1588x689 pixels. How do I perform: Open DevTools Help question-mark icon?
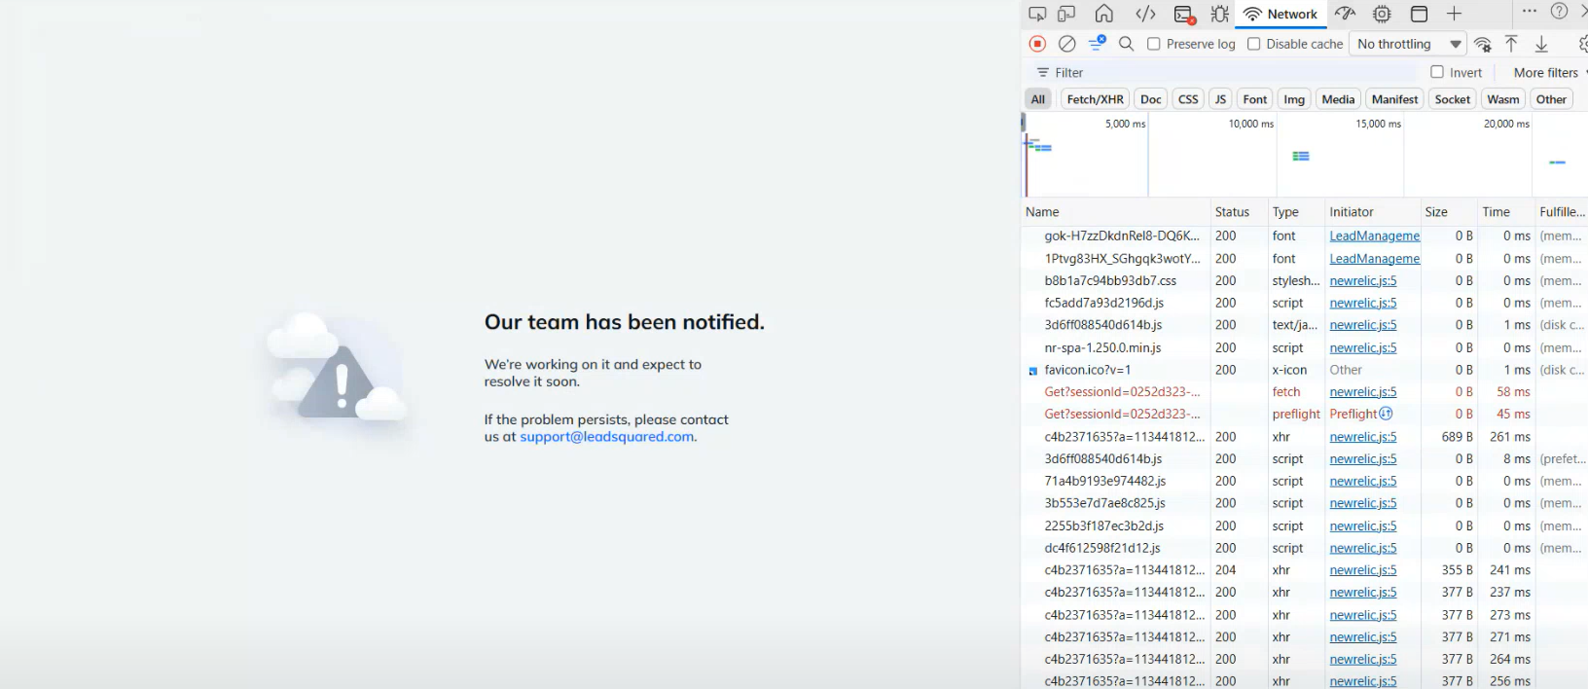1559,12
